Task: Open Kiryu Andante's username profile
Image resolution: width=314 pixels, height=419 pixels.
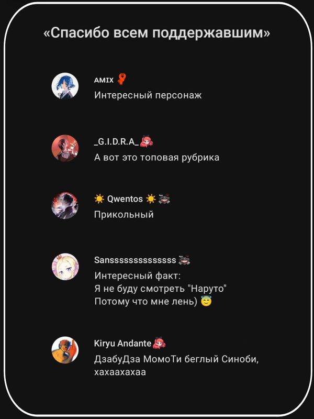Action: pos(123,344)
